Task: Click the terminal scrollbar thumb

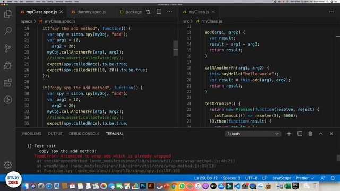Action: (338, 158)
